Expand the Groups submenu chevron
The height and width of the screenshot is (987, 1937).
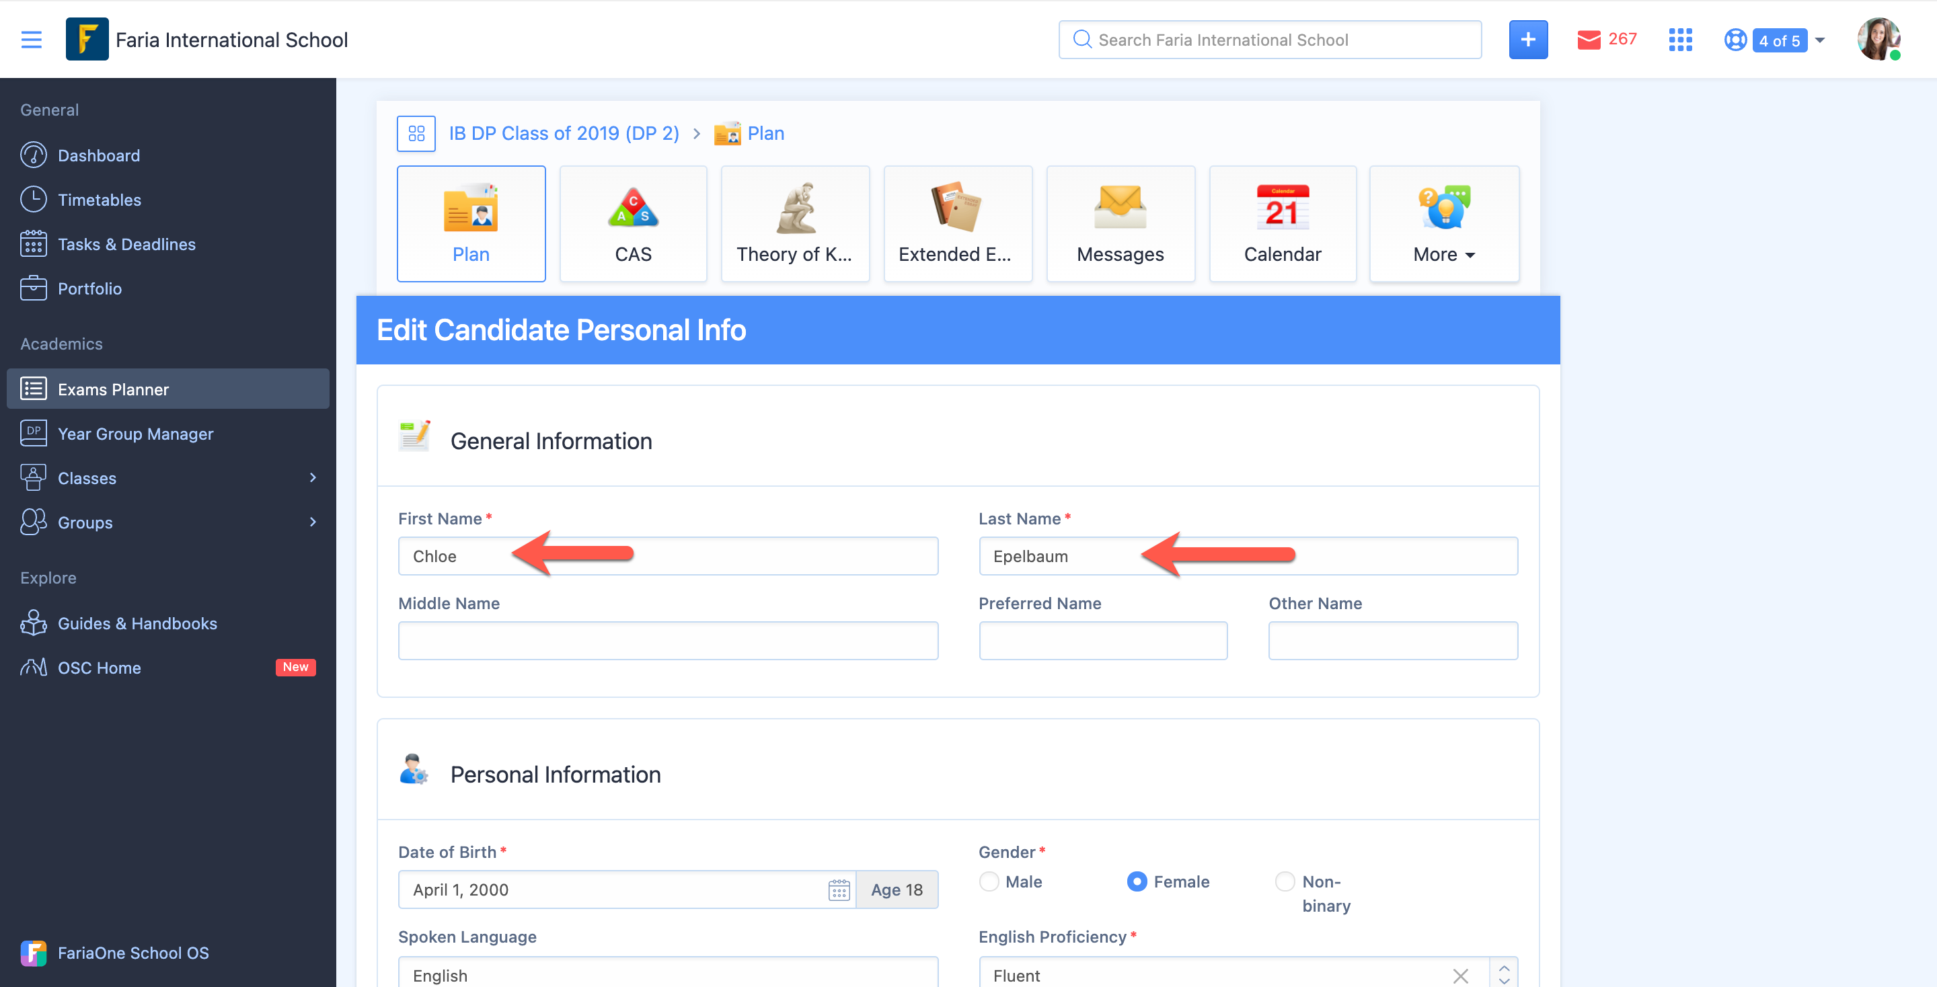pyautogui.click(x=313, y=522)
